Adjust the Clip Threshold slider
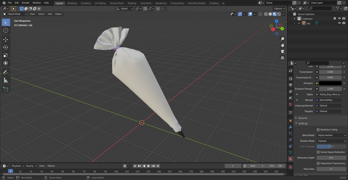The image size is (348, 180). (331, 147)
